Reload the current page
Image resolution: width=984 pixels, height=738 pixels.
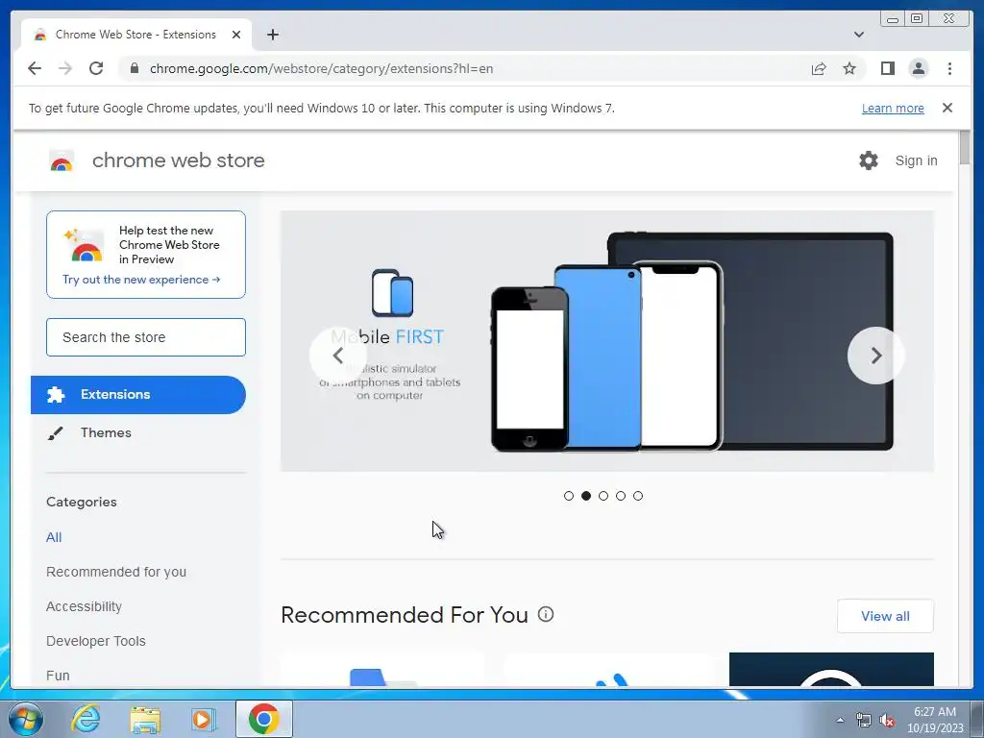click(96, 68)
